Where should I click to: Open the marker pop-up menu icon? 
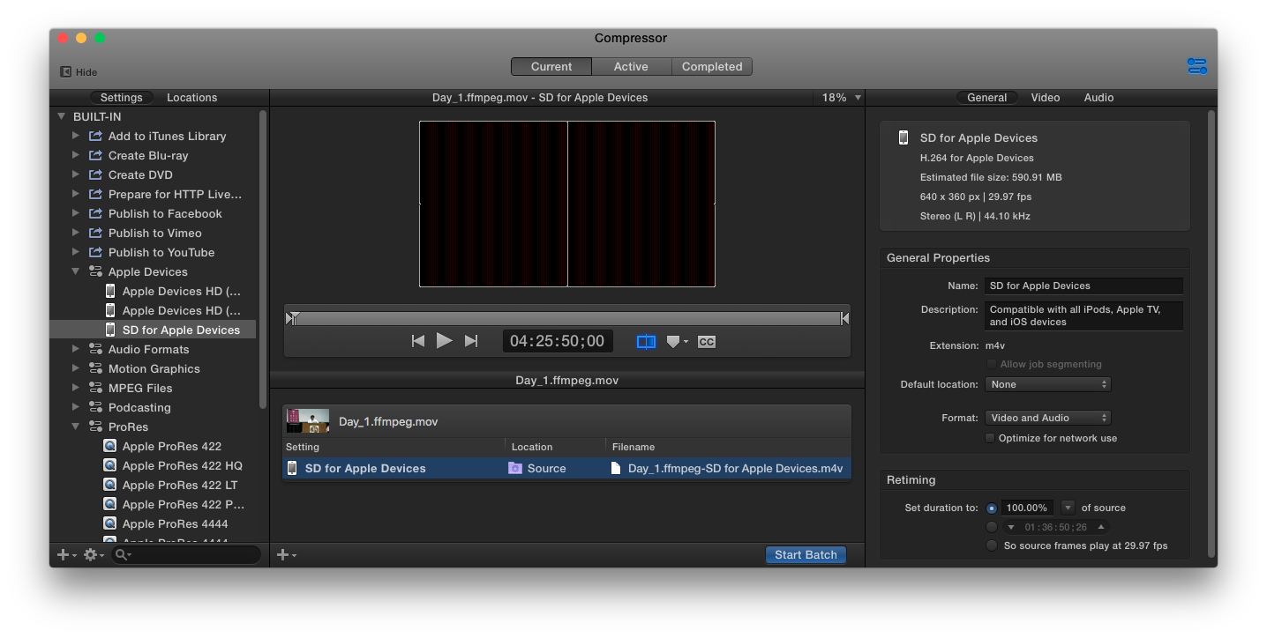tap(677, 342)
